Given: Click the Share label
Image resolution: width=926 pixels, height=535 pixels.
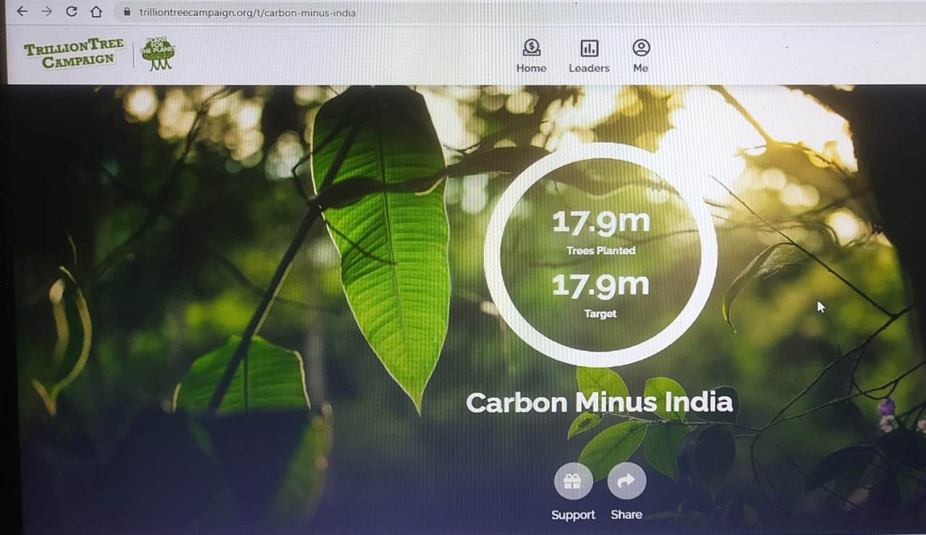Looking at the screenshot, I should [x=626, y=515].
